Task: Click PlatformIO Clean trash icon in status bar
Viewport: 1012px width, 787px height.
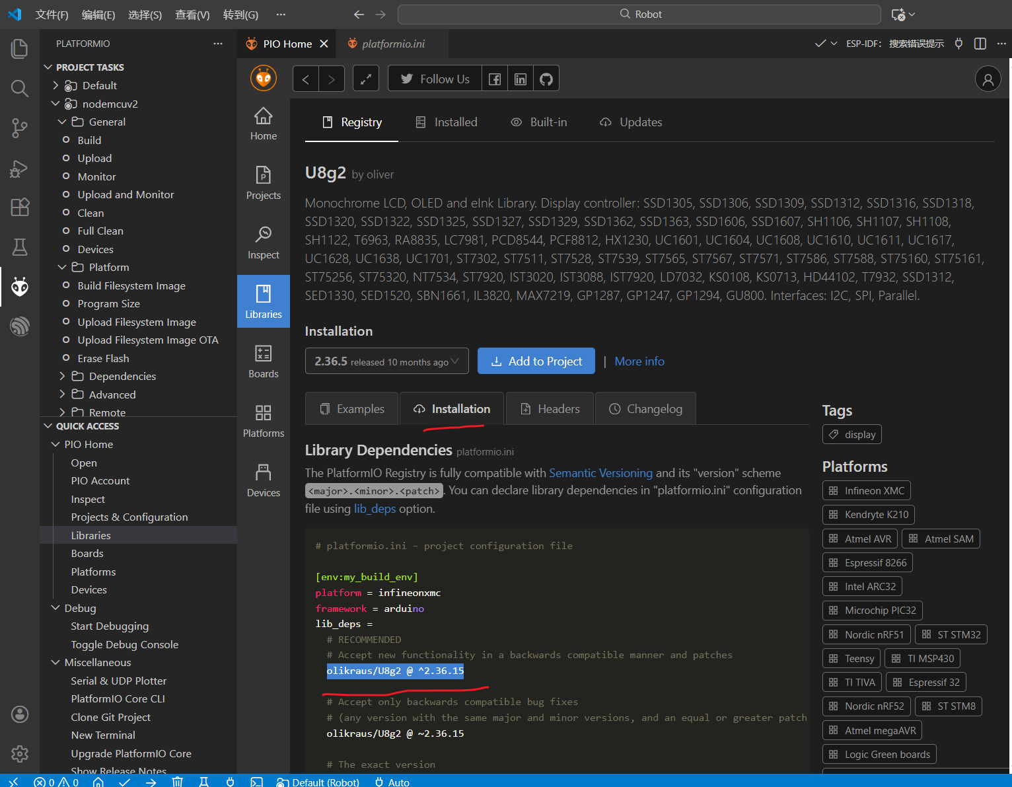Action: (x=177, y=782)
